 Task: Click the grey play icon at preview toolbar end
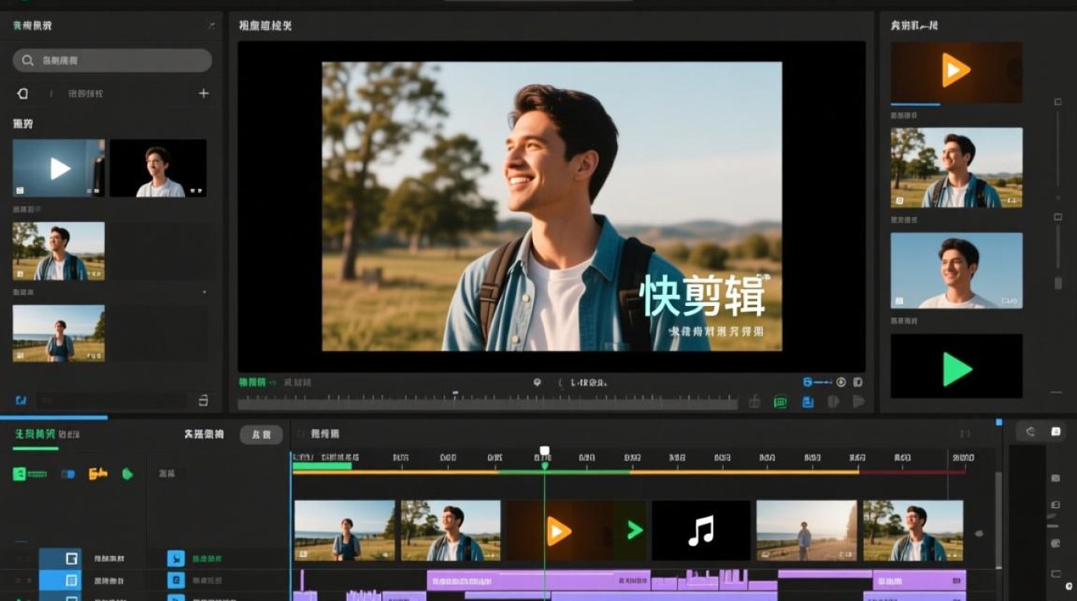858,401
